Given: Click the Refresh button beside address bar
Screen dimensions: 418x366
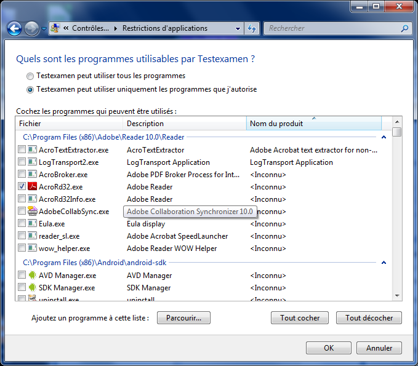Looking at the screenshot, I should (x=252, y=28).
